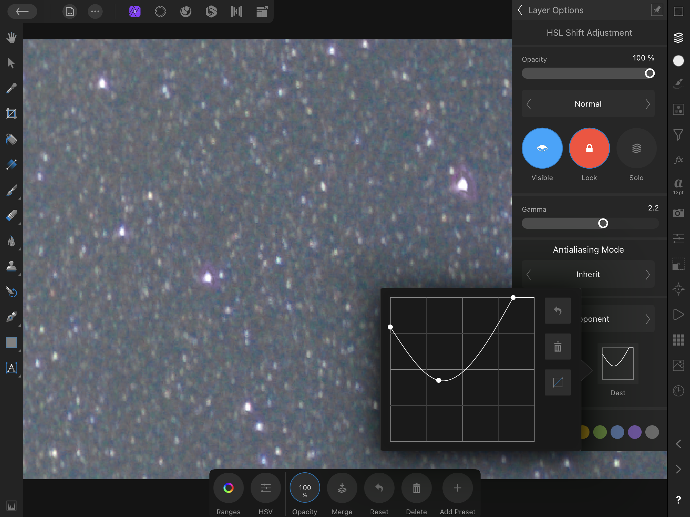Select the Pen tool
The height and width of the screenshot is (517, 690).
[11, 317]
